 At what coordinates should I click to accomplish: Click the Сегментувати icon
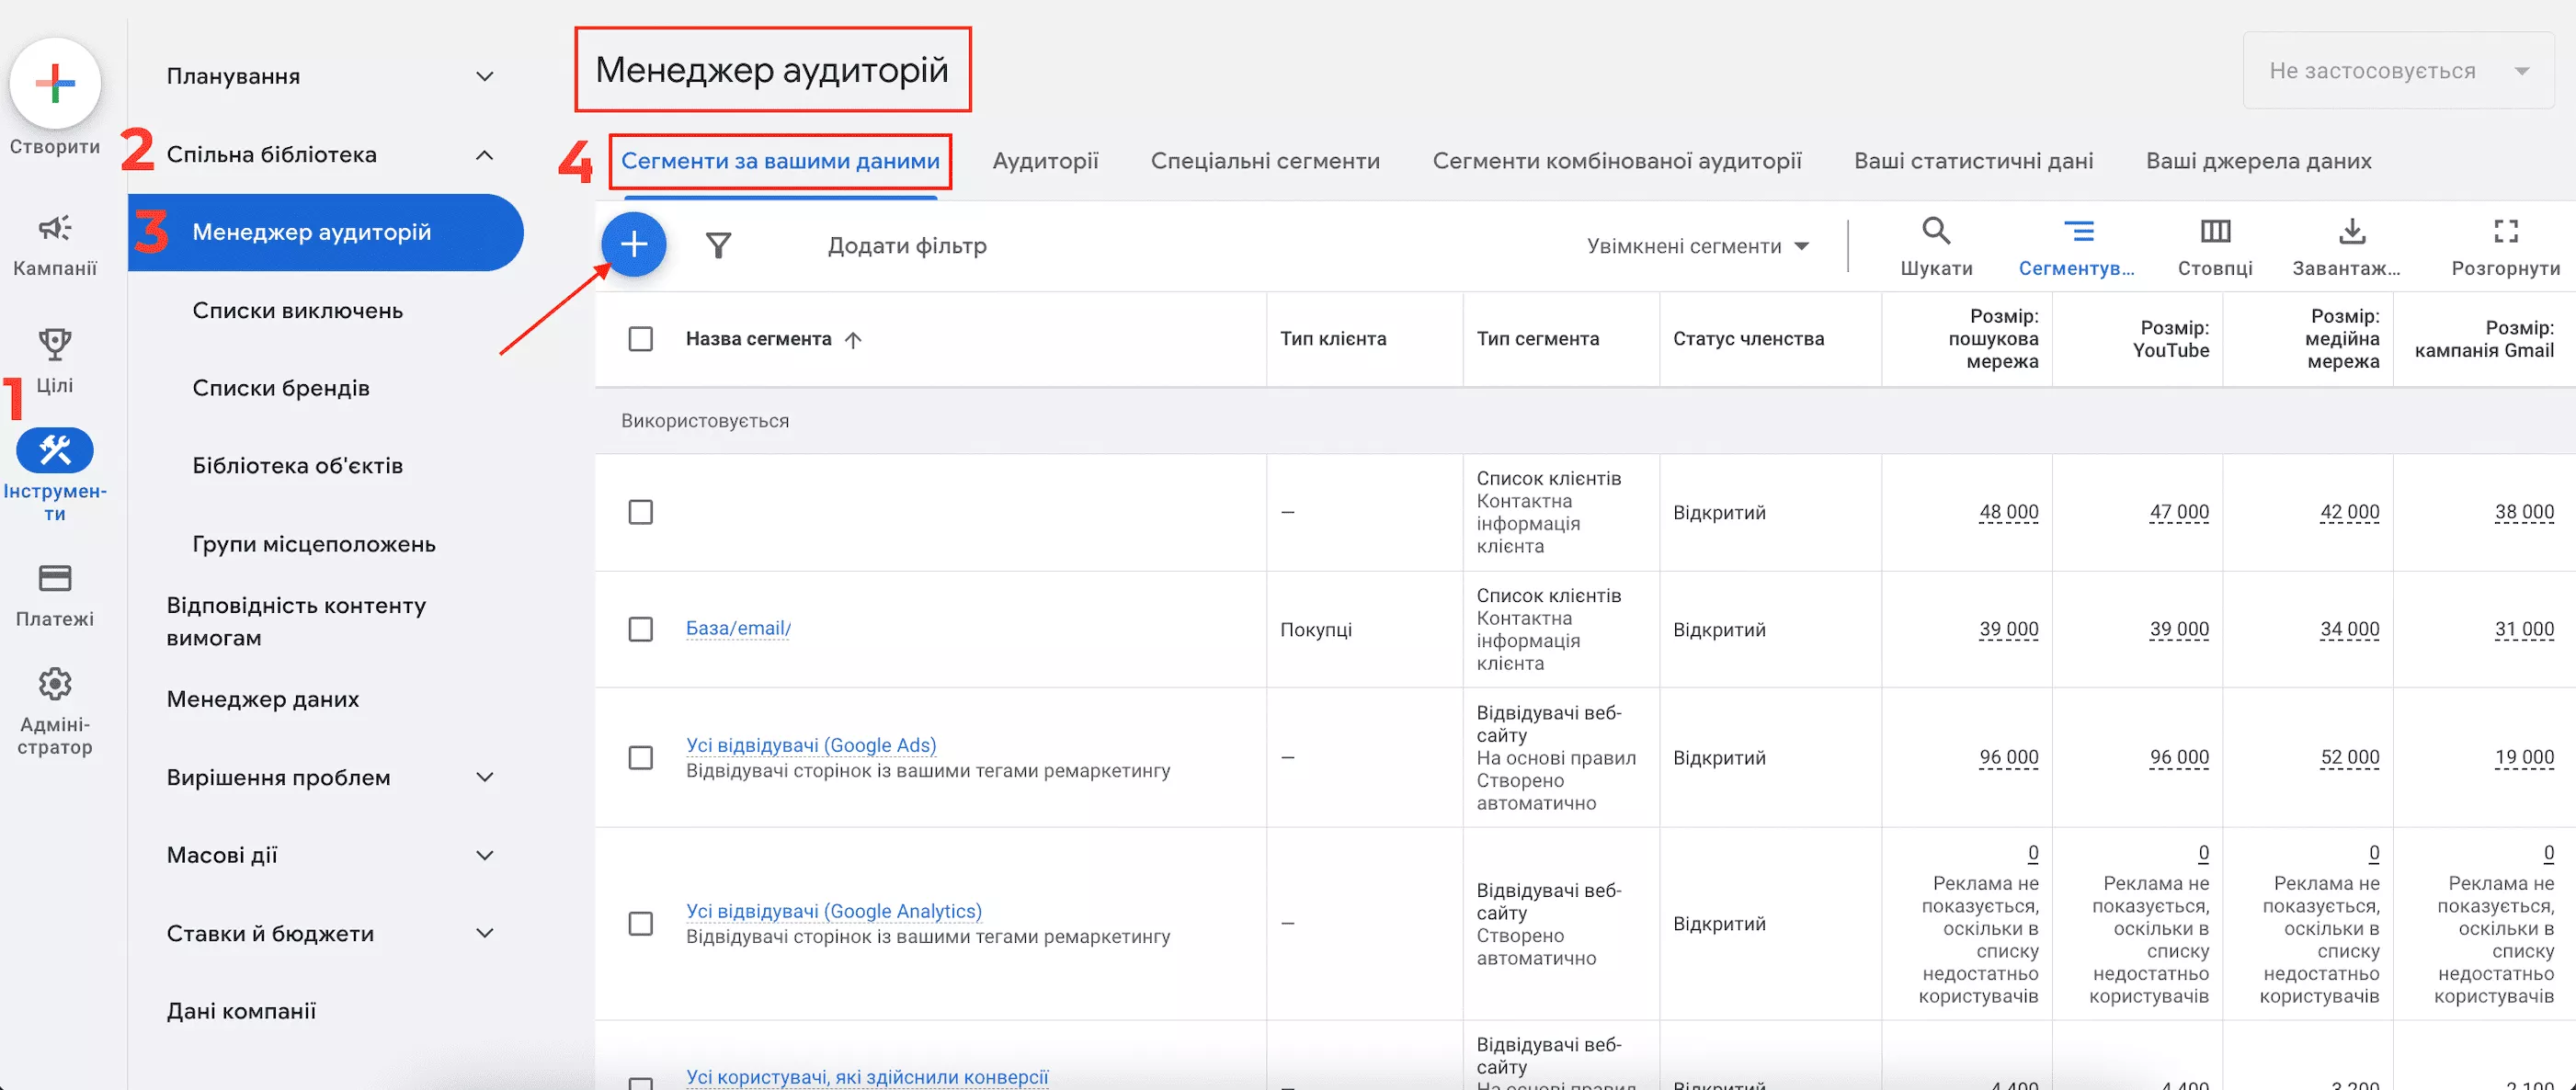pos(2078,232)
